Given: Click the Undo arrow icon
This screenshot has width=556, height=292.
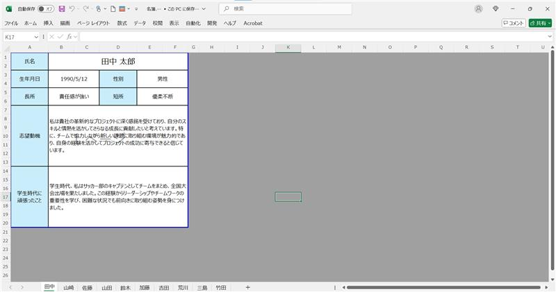Looking at the screenshot, I should (x=73, y=9).
